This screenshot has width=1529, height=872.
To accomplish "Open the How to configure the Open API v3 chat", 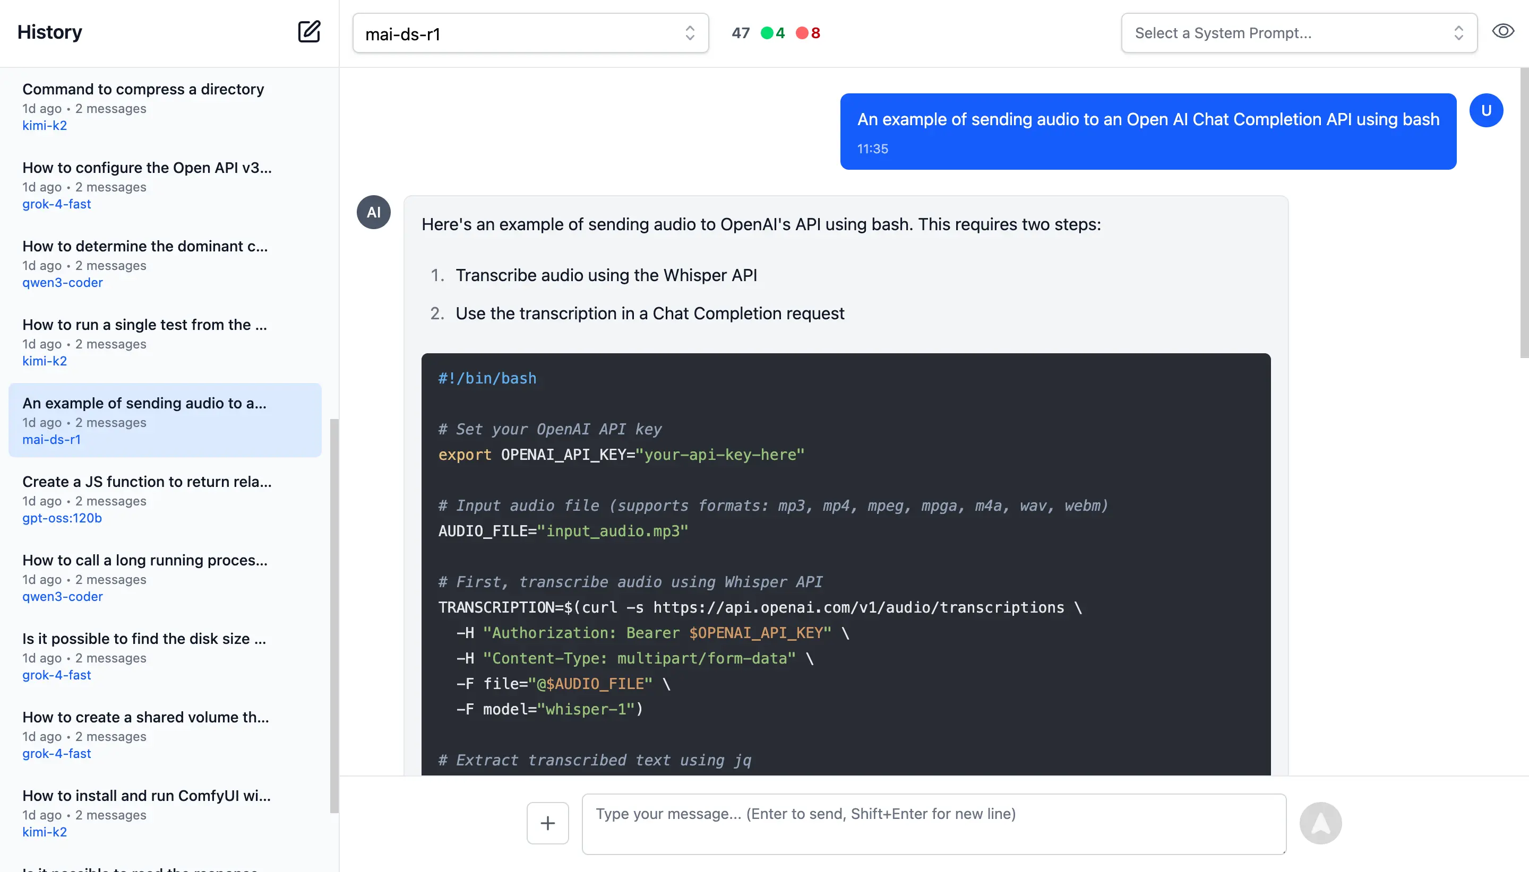I will click(x=165, y=185).
